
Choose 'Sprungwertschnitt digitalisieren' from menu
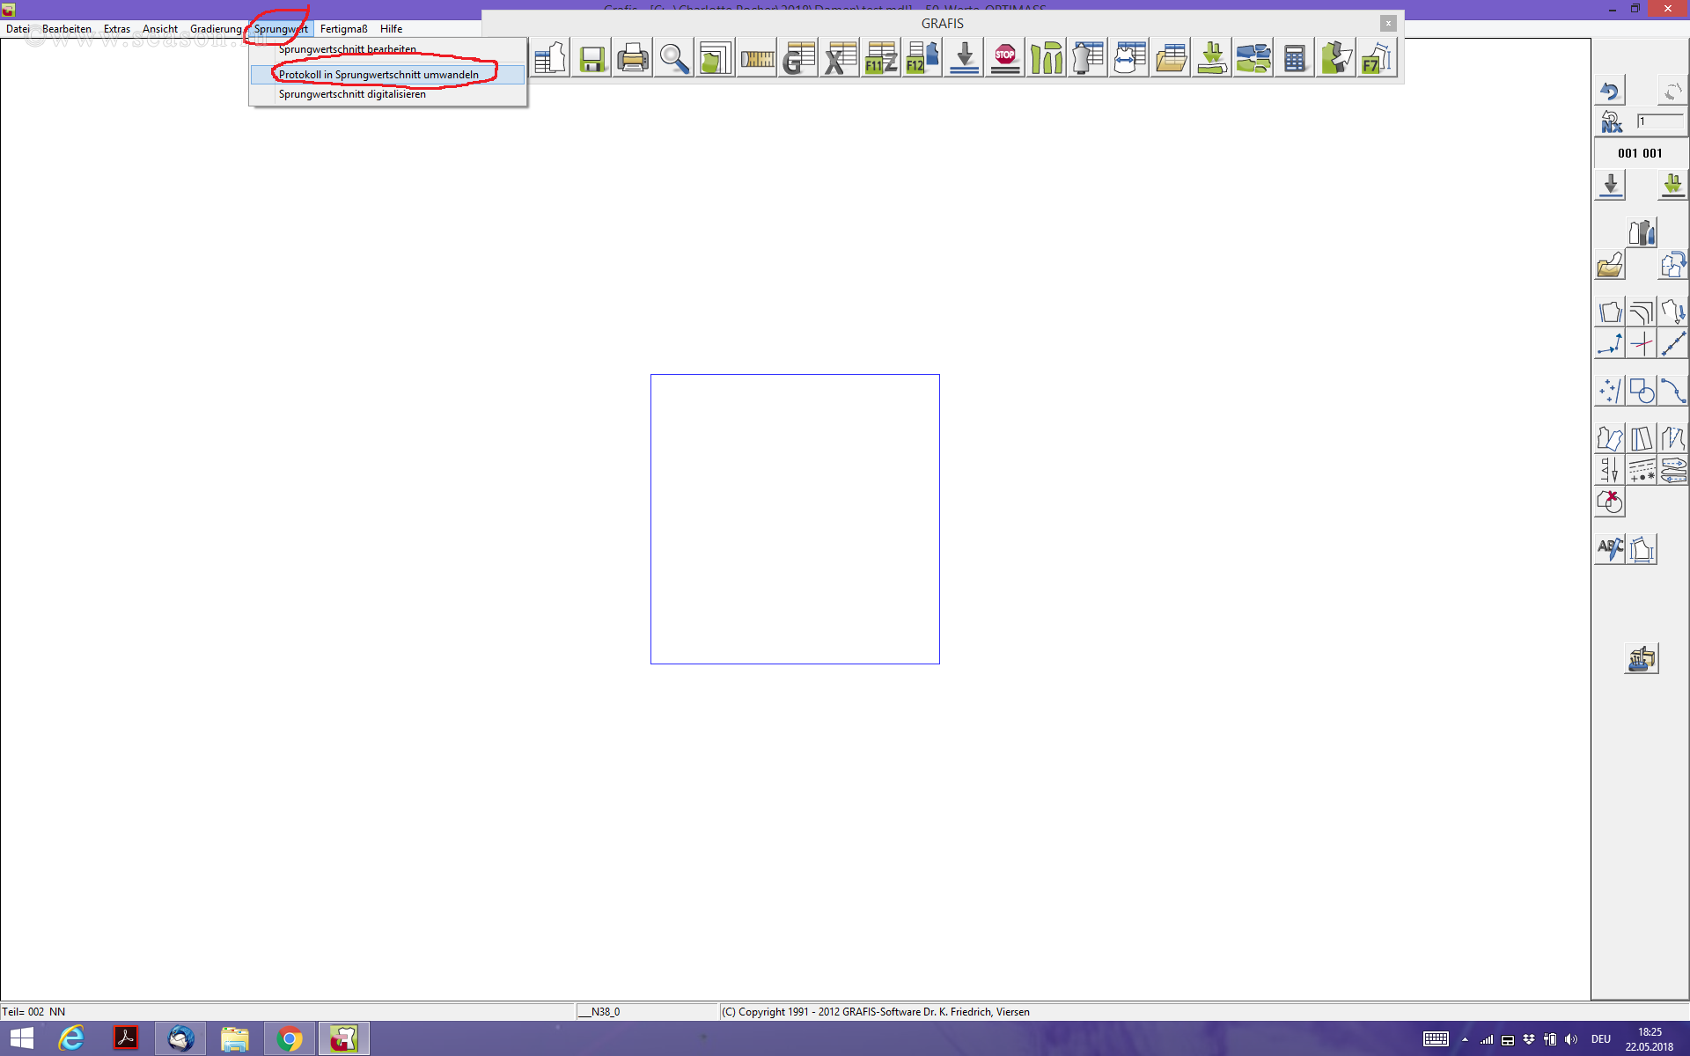tap(352, 94)
